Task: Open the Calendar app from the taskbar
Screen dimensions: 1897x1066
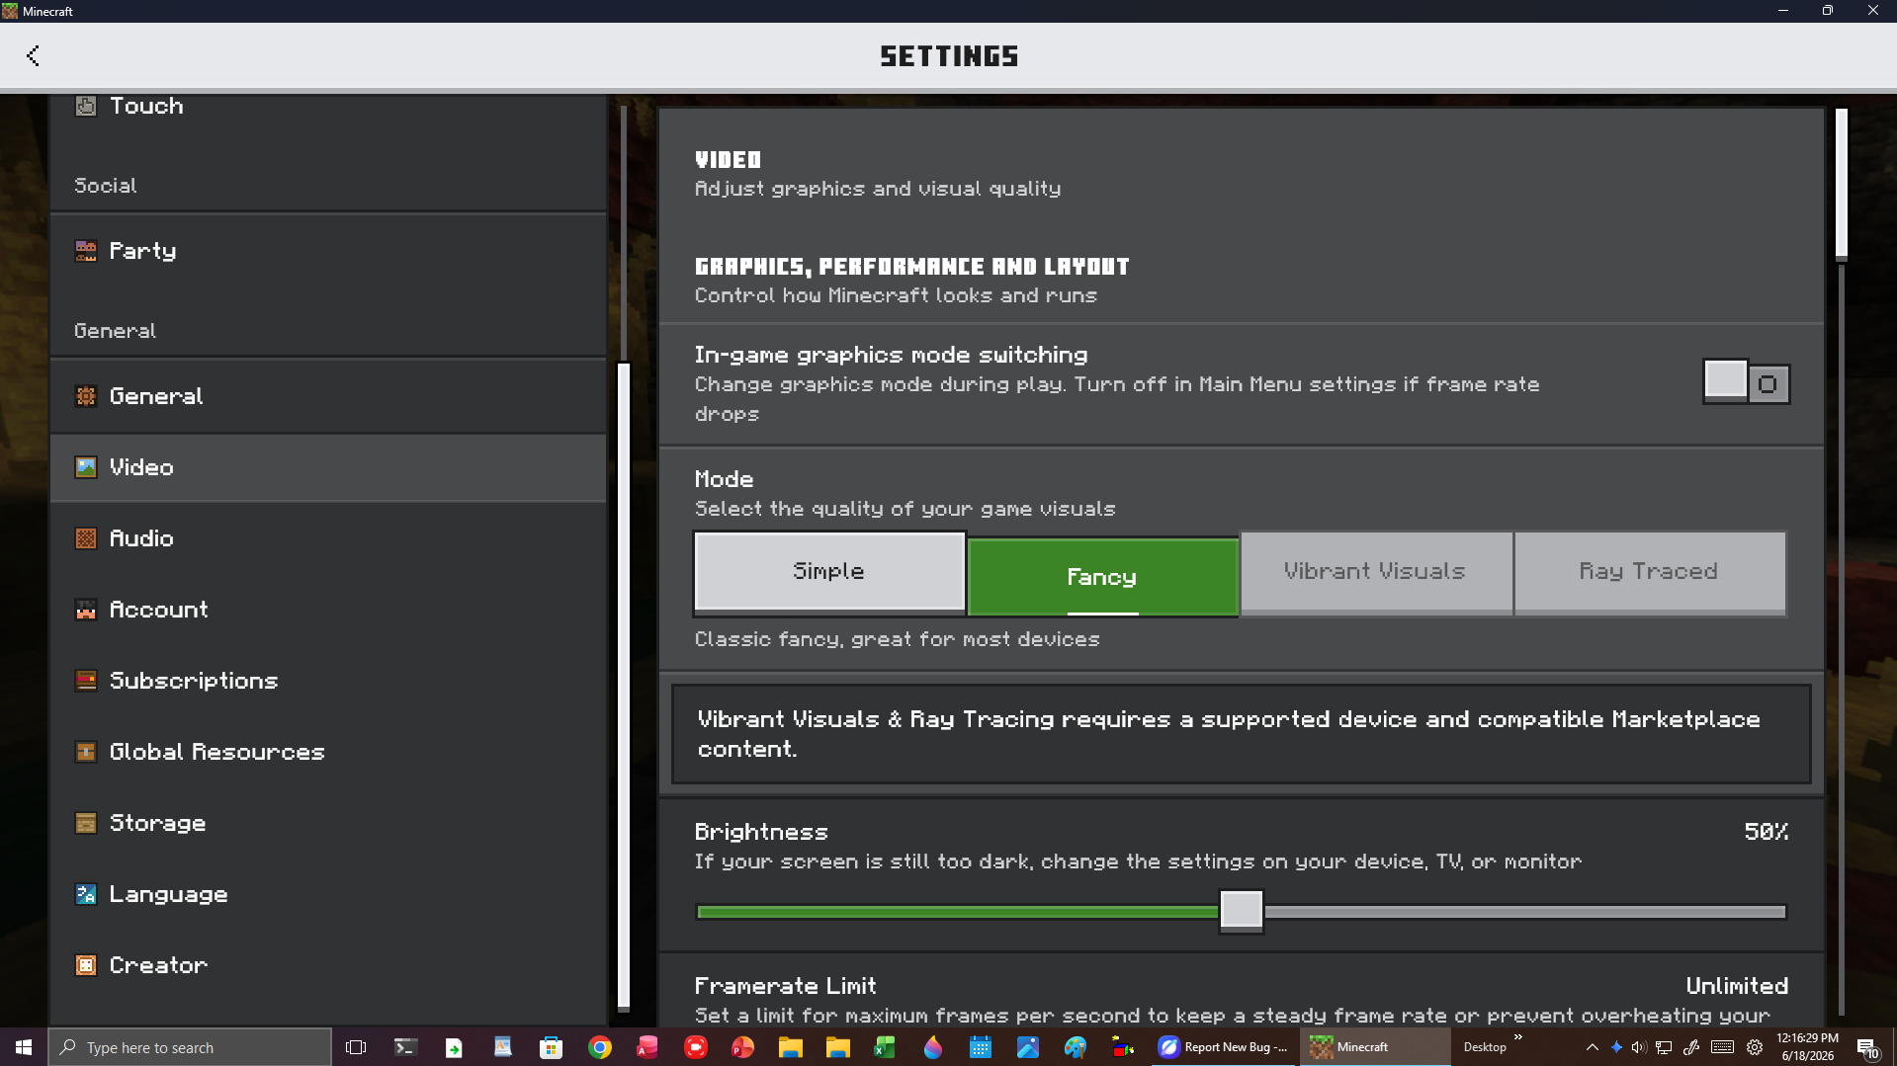Action: coord(981,1047)
